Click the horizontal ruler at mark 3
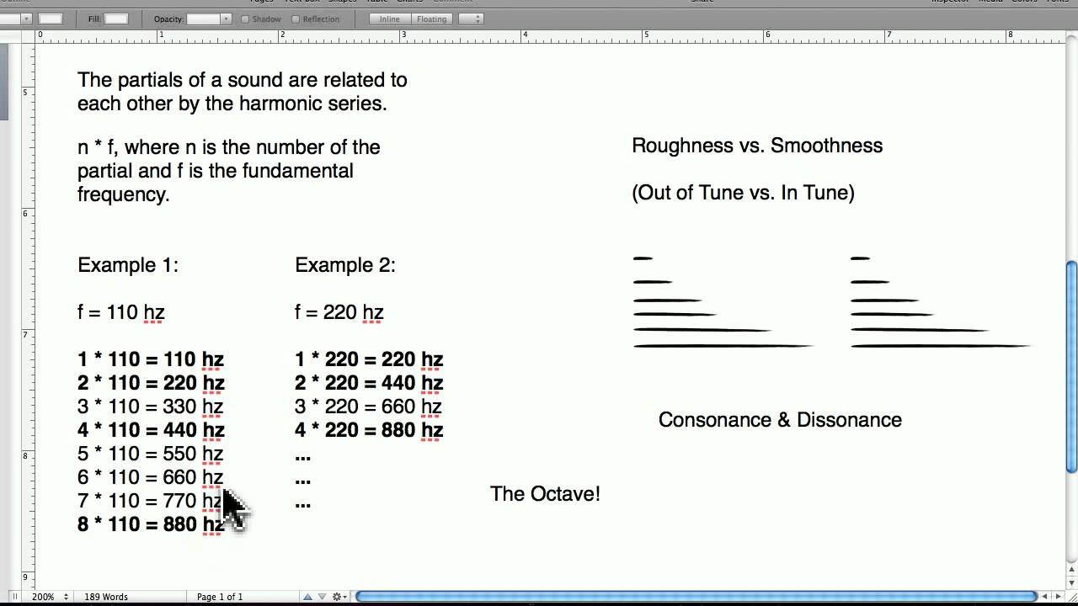1078x606 pixels. click(403, 35)
